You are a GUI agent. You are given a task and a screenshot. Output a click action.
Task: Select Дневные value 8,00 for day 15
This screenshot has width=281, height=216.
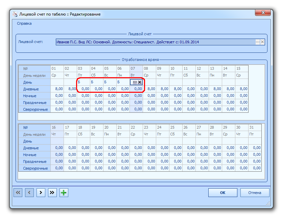(x=242, y=89)
